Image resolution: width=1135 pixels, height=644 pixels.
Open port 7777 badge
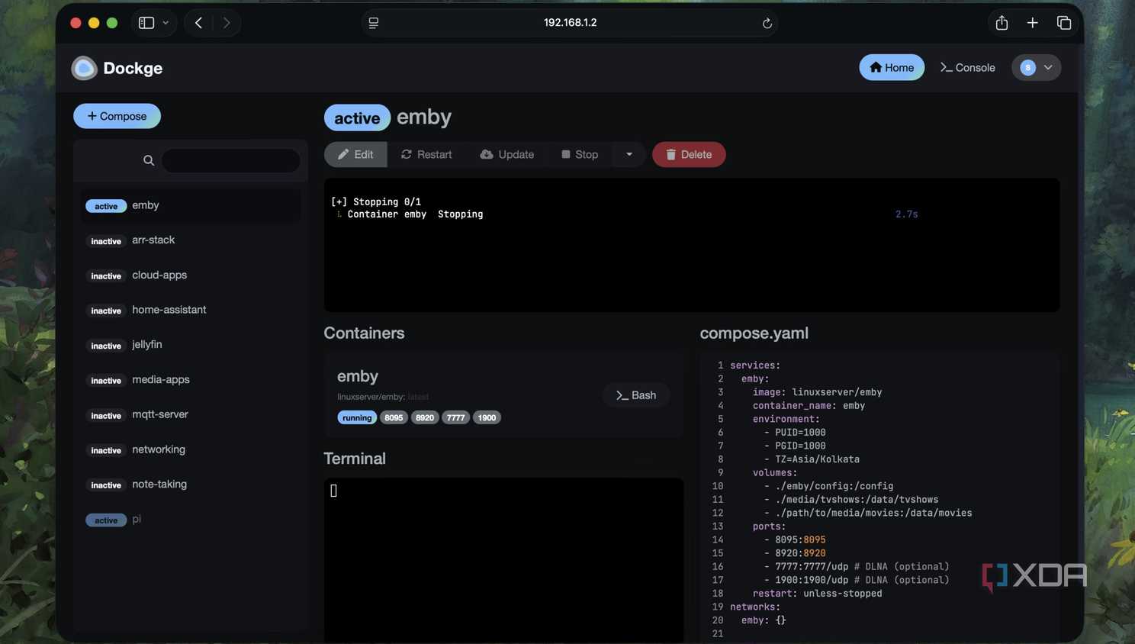pyautogui.click(x=456, y=417)
